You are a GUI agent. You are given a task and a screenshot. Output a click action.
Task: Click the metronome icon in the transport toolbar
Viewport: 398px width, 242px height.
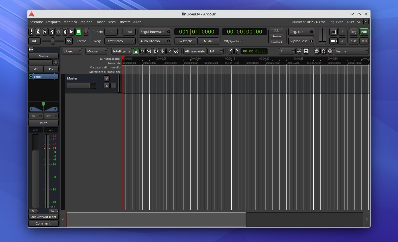pos(38,32)
